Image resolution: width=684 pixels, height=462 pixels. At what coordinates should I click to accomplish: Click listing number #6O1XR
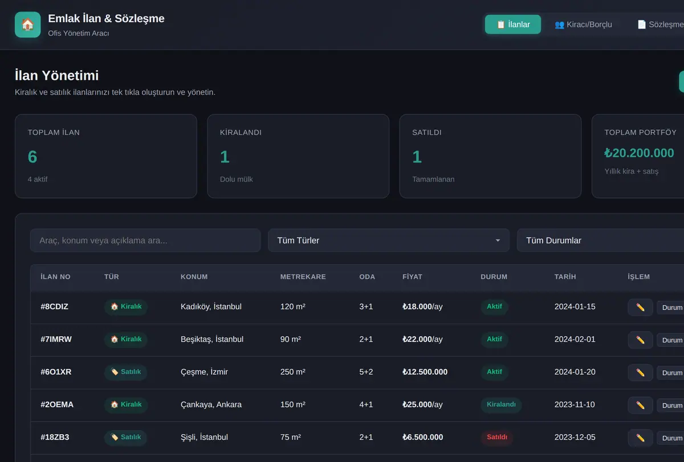click(56, 373)
